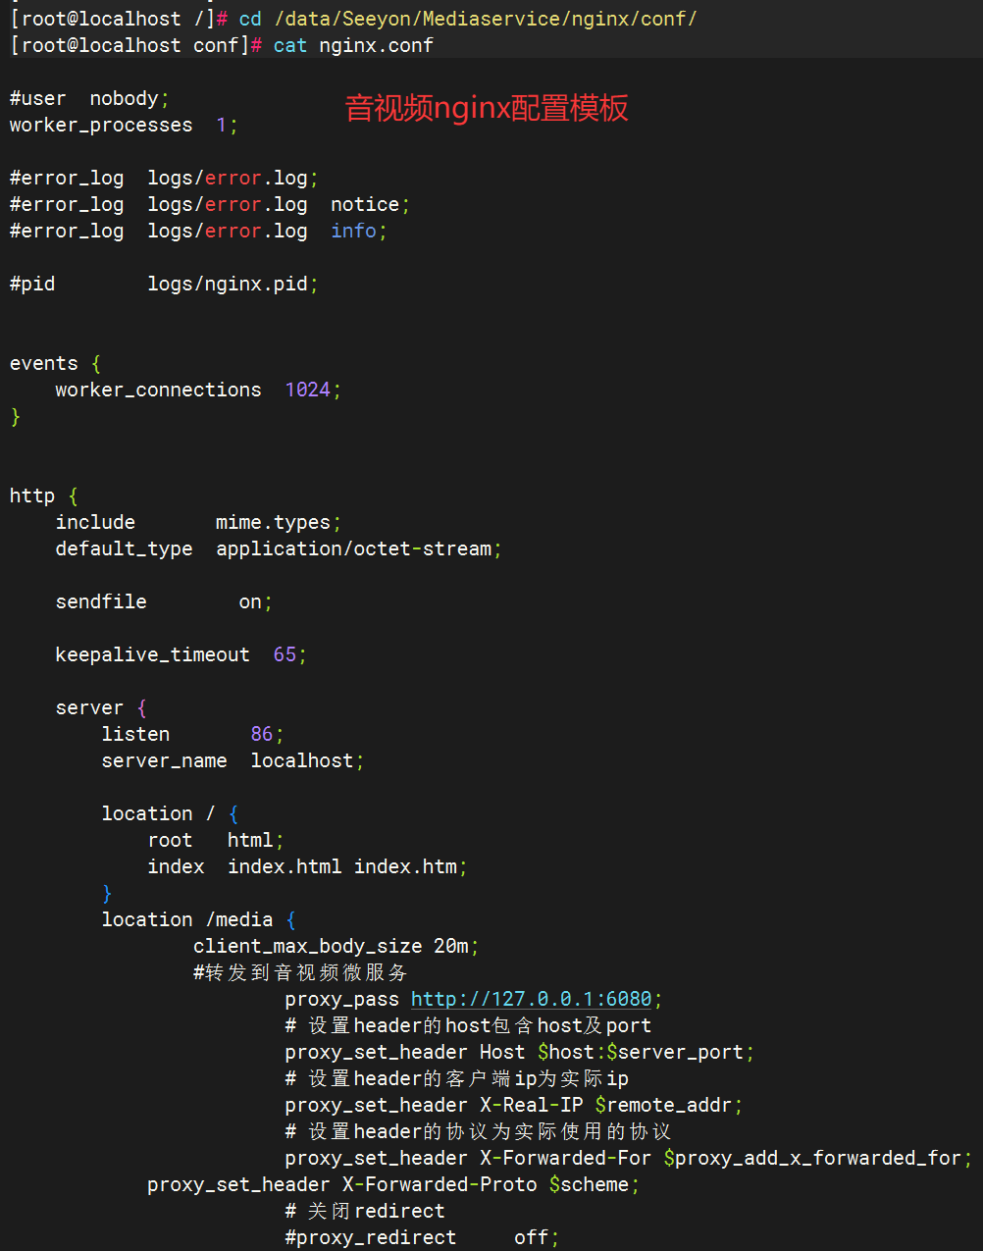The width and height of the screenshot is (983, 1251).
Task: Click the 'listen 86;' line
Action: pos(193,734)
